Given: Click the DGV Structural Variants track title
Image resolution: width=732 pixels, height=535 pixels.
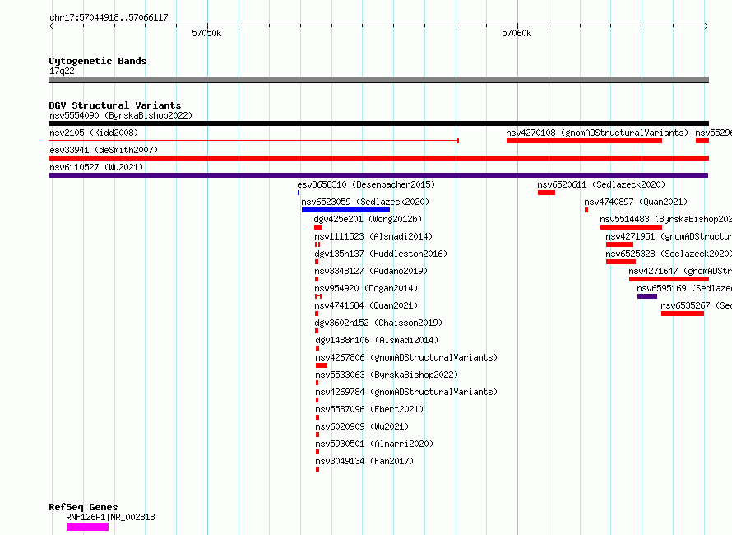Looking at the screenshot, I should (x=115, y=105).
